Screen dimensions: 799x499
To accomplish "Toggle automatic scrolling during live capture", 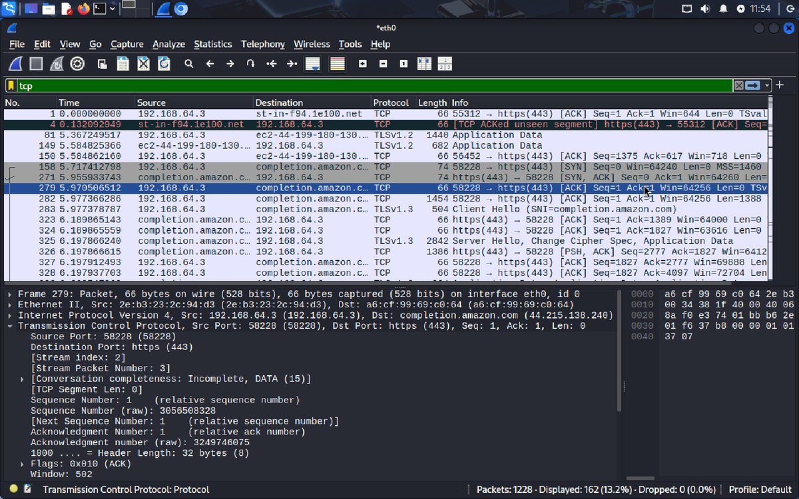I will [312, 64].
